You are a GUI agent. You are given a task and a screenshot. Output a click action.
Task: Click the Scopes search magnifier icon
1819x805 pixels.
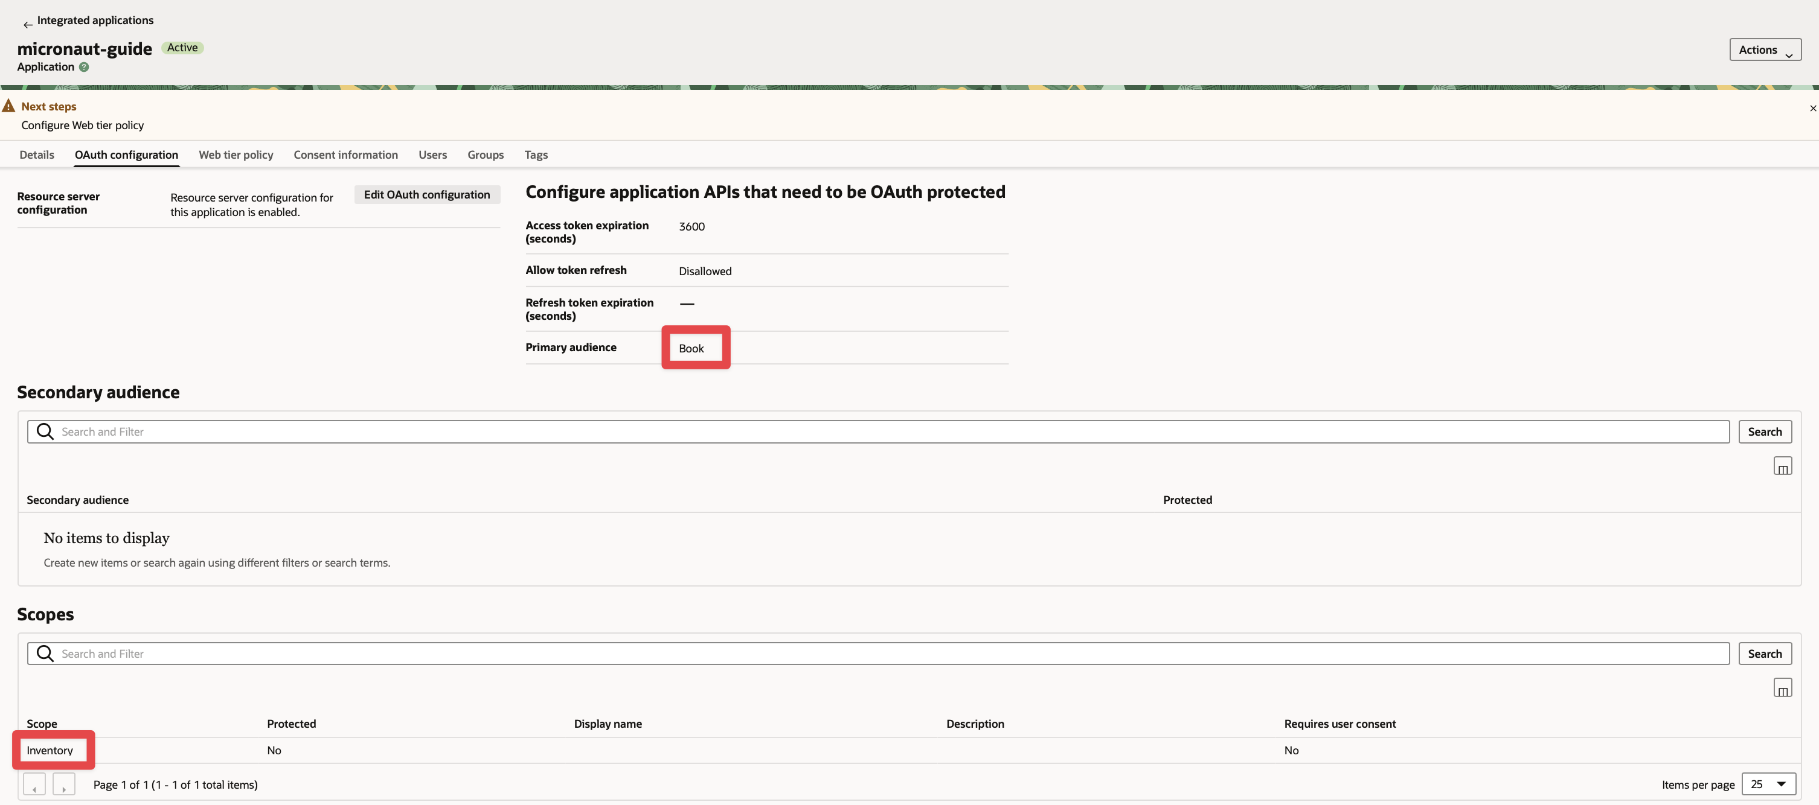point(45,654)
